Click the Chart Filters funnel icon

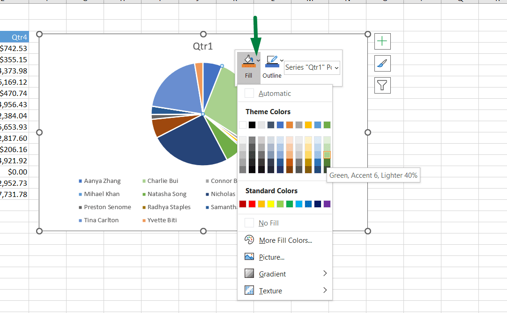(382, 85)
